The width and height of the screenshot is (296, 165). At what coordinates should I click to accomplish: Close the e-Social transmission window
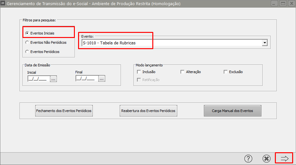291,4
